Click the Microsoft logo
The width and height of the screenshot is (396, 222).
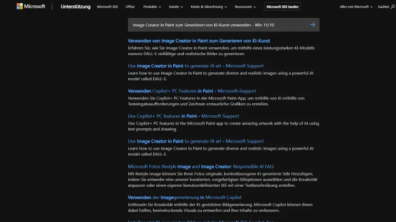(31, 6)
